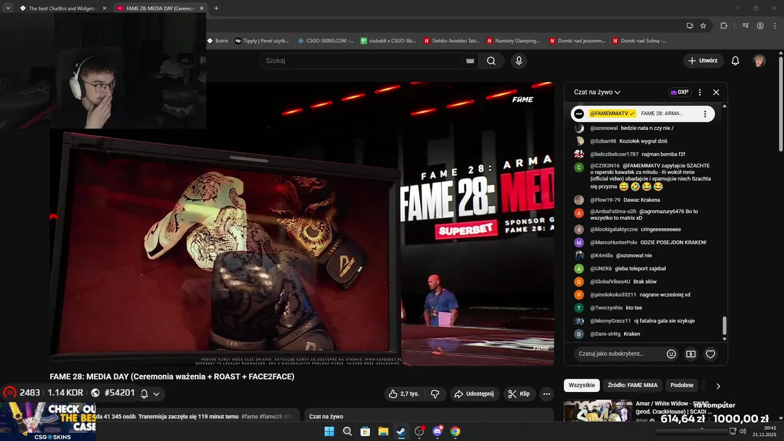The image size is (784, 441).
Task: Open the YouTube account avatar menu
Action: point(759,61)
